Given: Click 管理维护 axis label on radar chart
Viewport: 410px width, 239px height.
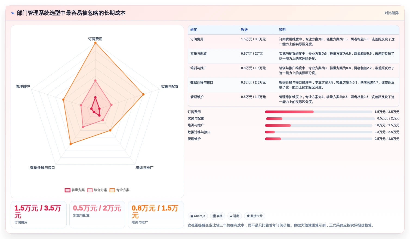Looking at the screenshot, I should coord(23,87).
